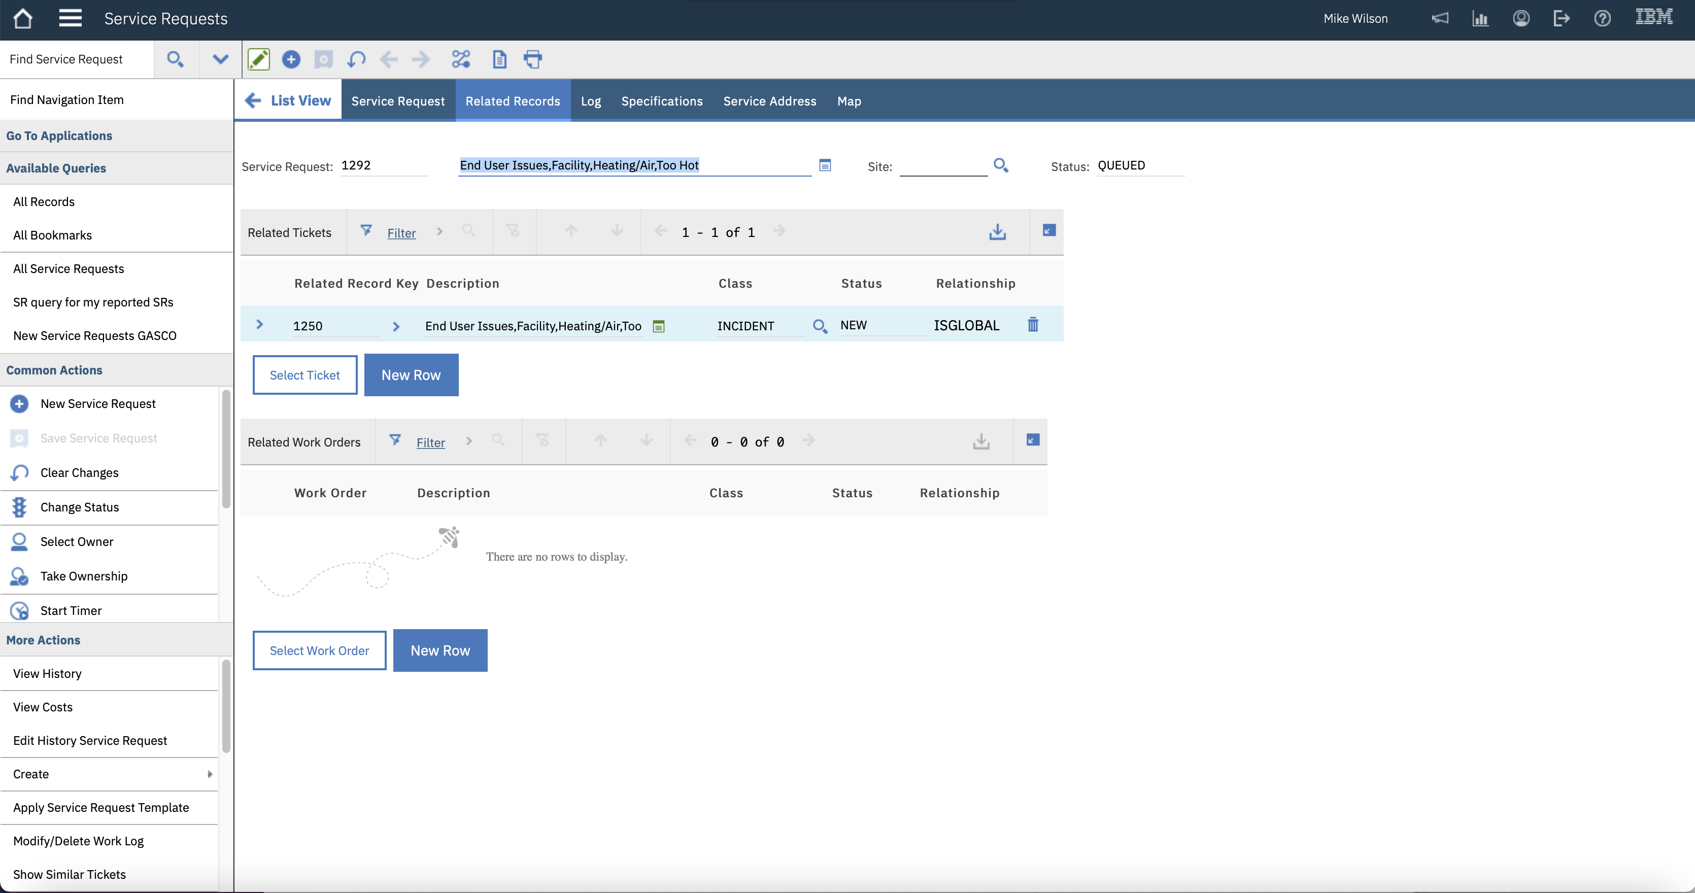
Task: Switch to the Specifications tab
Action: 661,100
